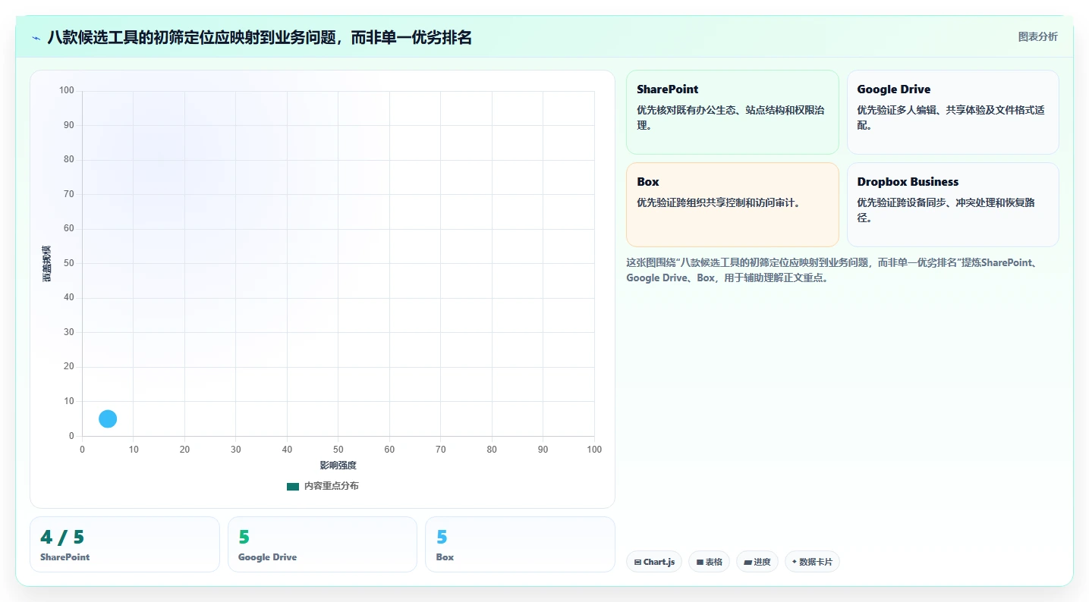This screenshot has height=602, width=1089.
Task: Click the Box stat card showing 5
Action: pos(520,544)
